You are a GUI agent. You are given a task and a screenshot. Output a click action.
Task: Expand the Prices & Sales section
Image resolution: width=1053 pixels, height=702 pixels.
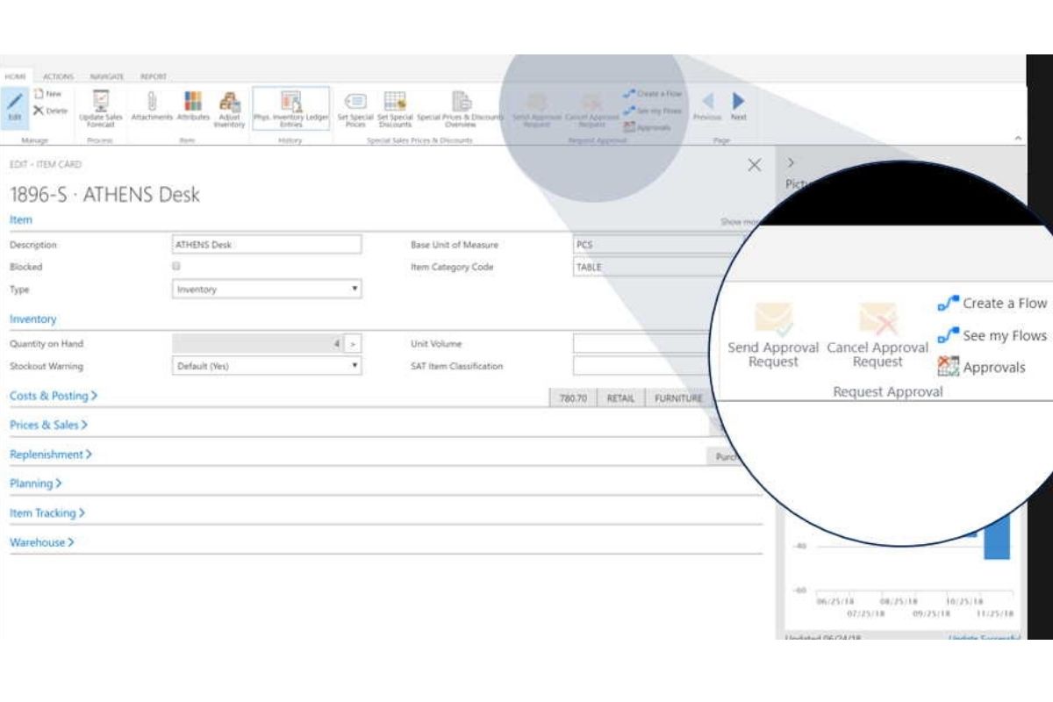click(x=48, y=425)
